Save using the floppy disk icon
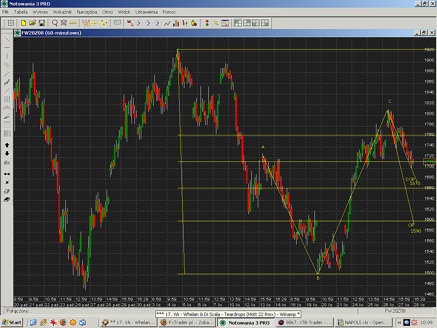 (42, 23)
